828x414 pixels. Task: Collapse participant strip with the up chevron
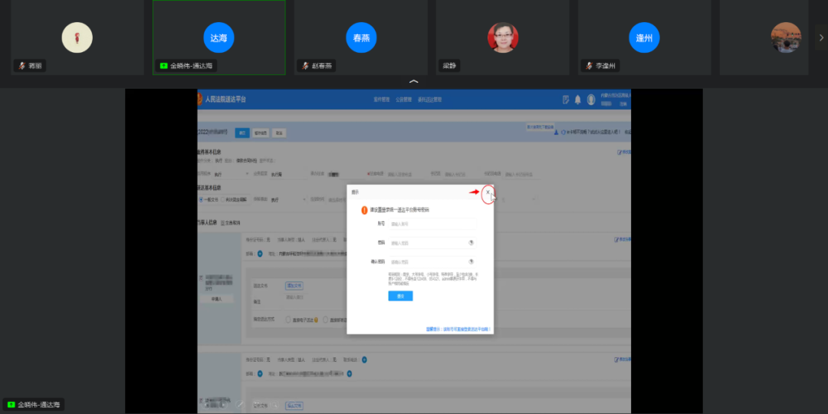click(414, 81)
